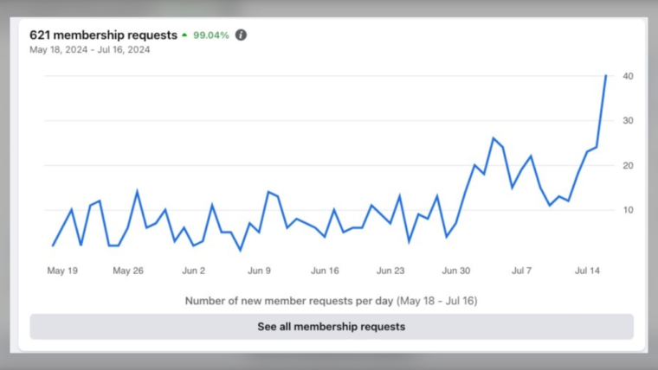Image resolution: width=658 pixels, height=370 pixels.
Task: Select the Jul 7 axis label
Action: pos(522,271)
